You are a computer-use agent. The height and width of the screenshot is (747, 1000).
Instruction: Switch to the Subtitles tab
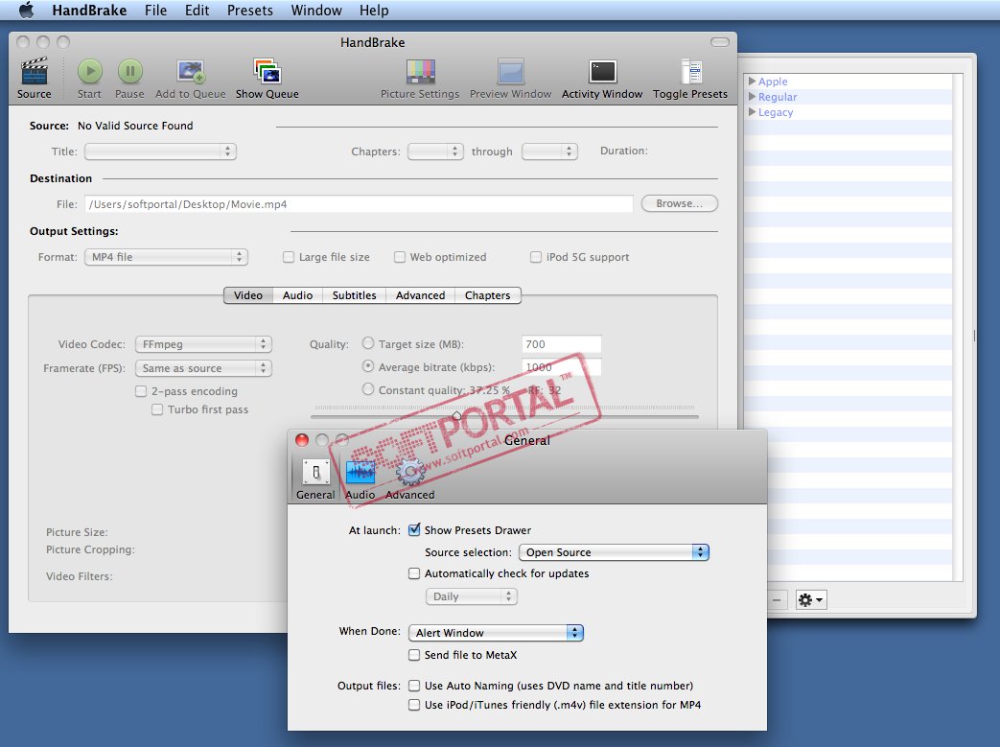(354, 295)
